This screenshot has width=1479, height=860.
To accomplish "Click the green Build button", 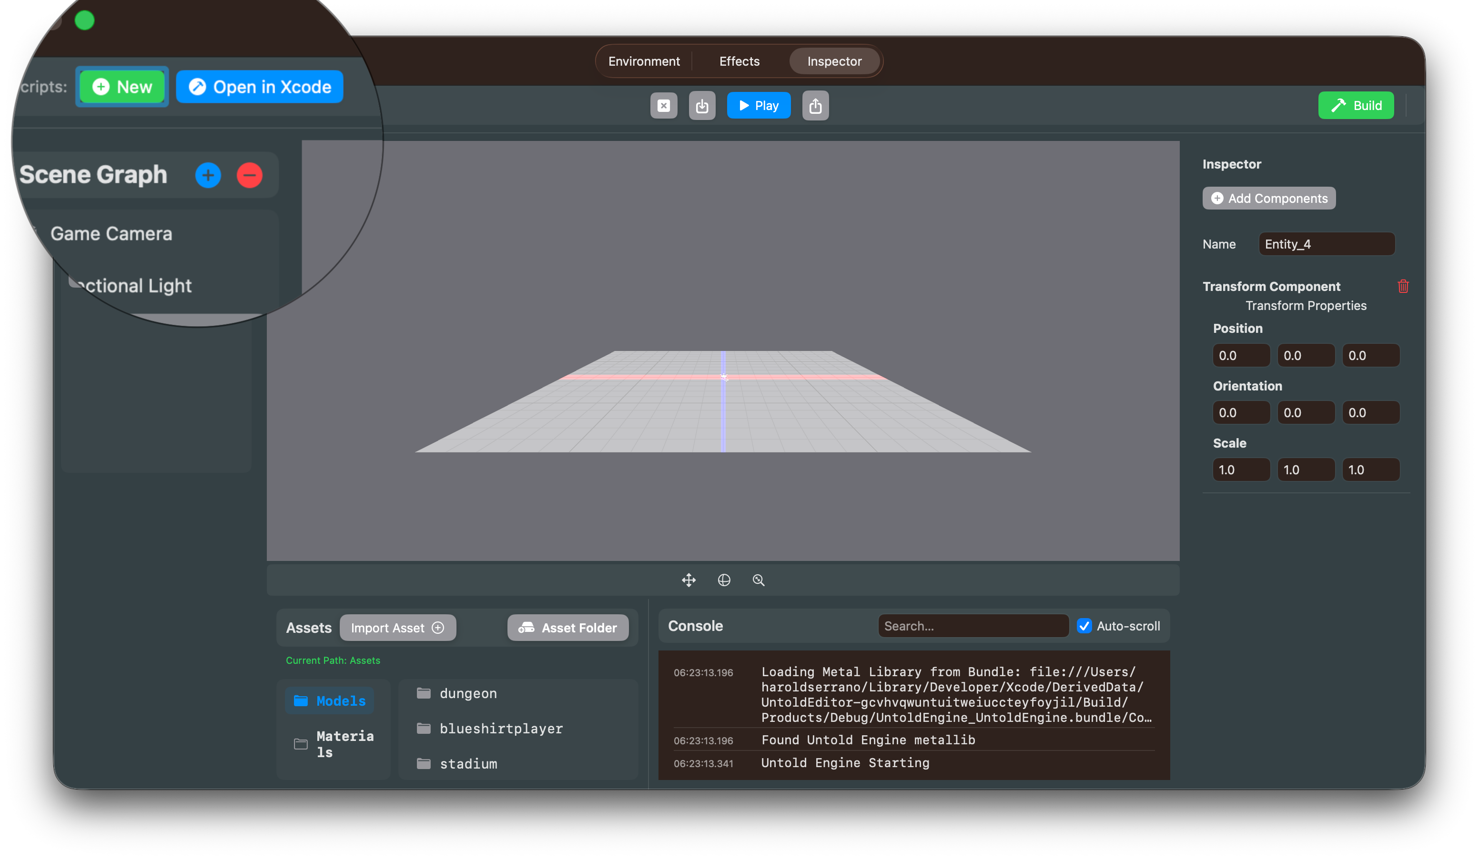I will click(x=1356, y=106).
